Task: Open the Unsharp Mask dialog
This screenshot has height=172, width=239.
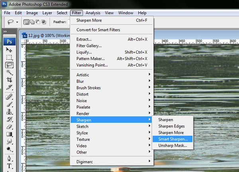Action: point(172,145)
